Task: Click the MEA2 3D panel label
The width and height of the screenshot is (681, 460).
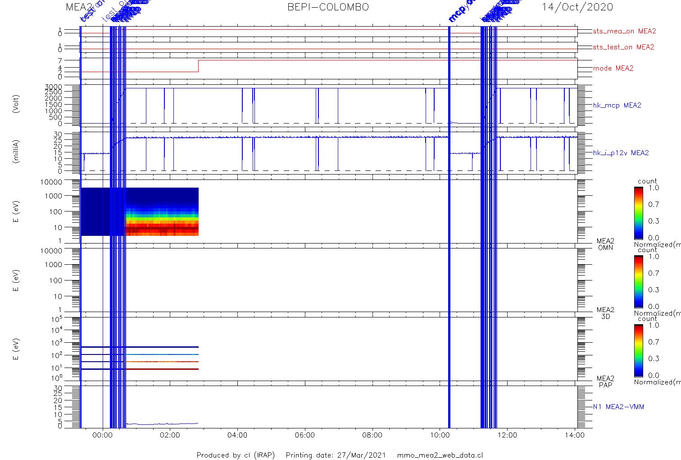Action: [605, 313]
